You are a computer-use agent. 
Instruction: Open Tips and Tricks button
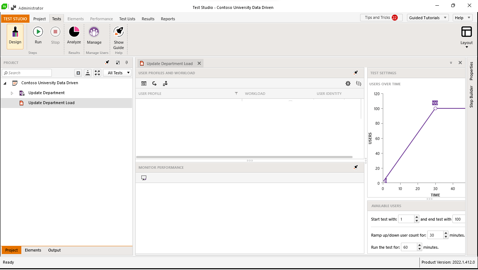pyautogui.click(x=381, y=17)
